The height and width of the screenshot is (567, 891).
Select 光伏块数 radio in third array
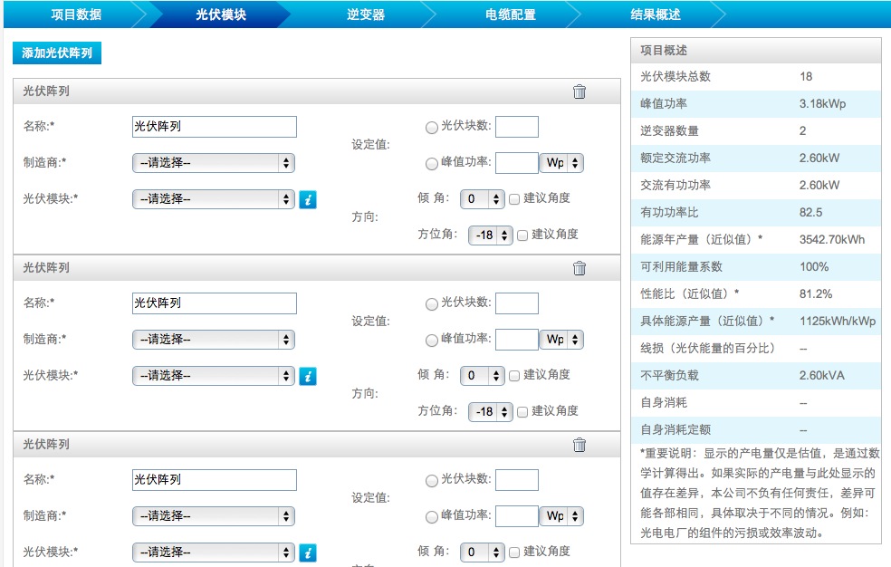(x=431, y=481)
